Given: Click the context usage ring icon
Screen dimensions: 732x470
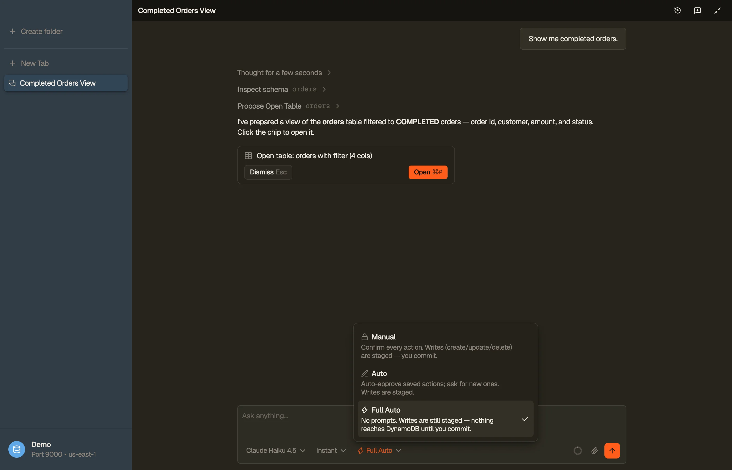Looking at the screenshot, I should (577, 450).
